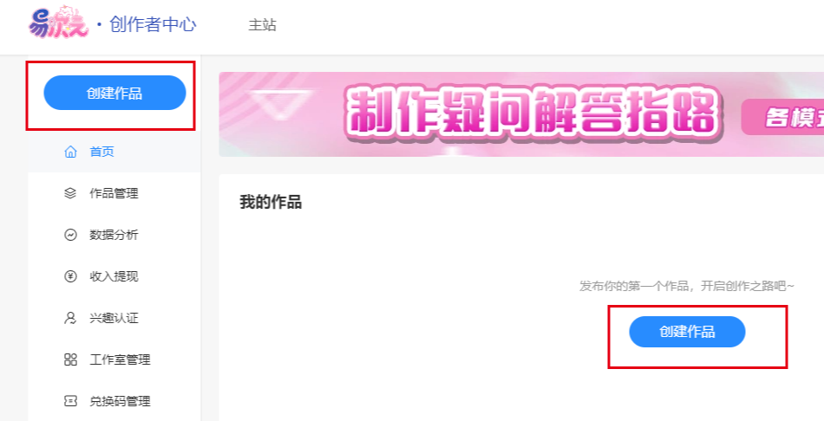Image resolution: width=824 pixels, height=421 pixels.
Task: Click the yen icon for 收入提现
Action: point(70,276)
